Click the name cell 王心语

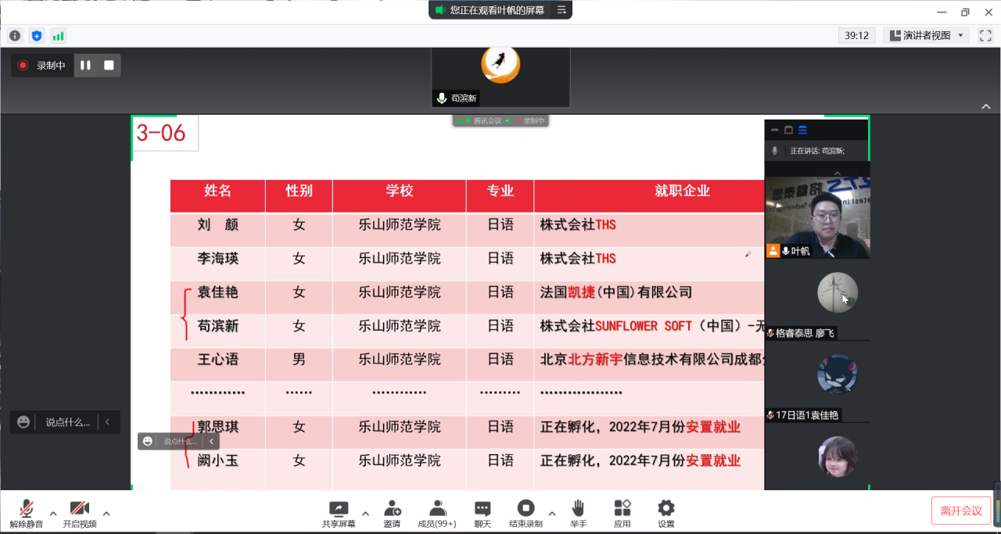coord(217,360)
